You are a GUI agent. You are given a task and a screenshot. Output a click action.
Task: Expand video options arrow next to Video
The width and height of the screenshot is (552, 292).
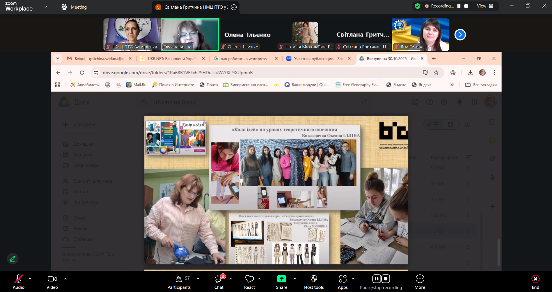[65, 279]
